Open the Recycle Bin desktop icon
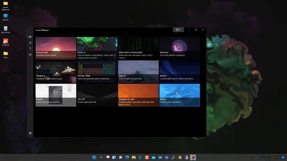287x161 pixels. pyautogui.click(x=6, y=30)
